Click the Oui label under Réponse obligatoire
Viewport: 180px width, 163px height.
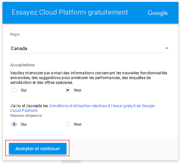tap(24, 124)
